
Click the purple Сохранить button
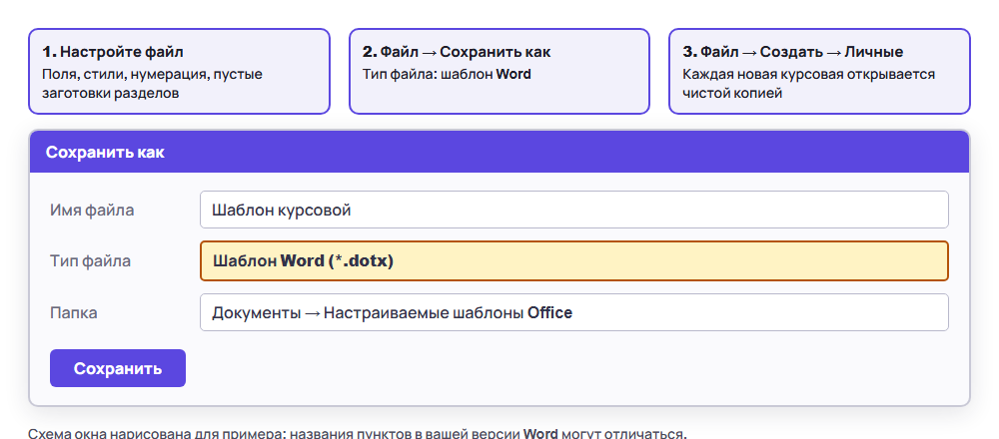pos(118,368)
